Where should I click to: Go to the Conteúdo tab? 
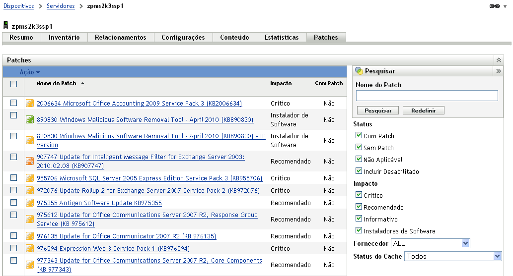(x=234, y=37)
